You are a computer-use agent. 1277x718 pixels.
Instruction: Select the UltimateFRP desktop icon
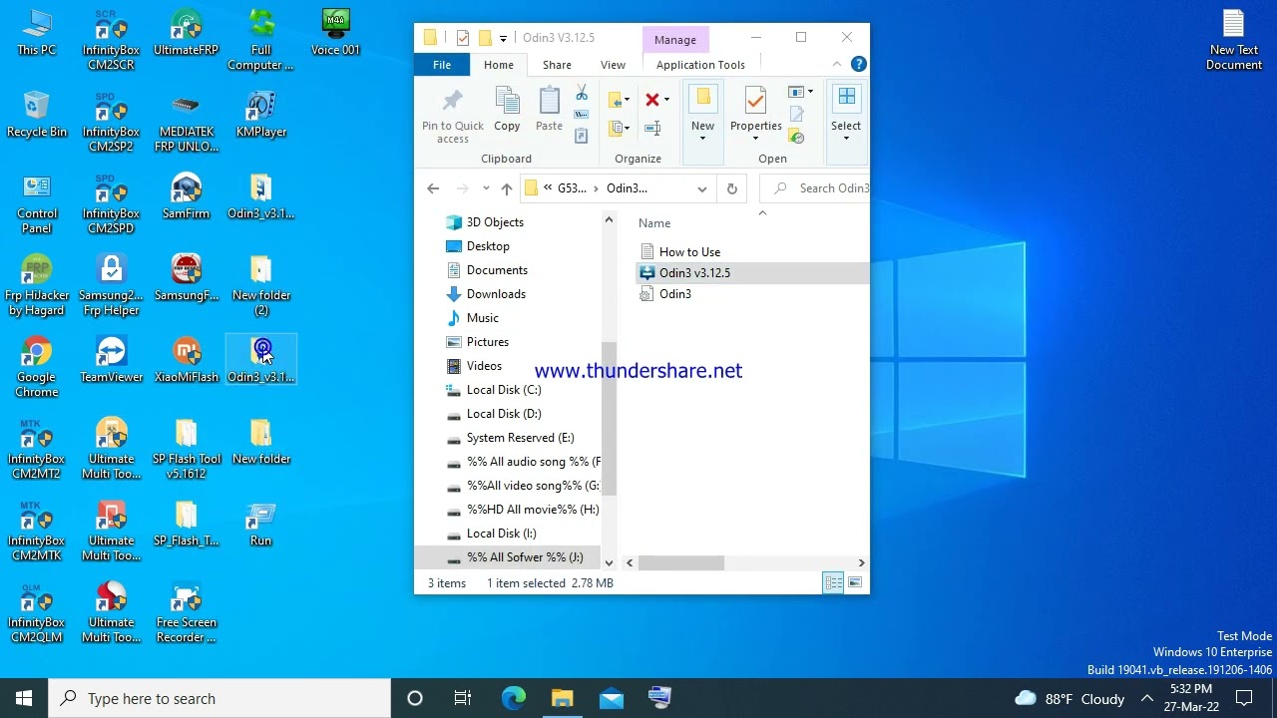click(186, 33)
